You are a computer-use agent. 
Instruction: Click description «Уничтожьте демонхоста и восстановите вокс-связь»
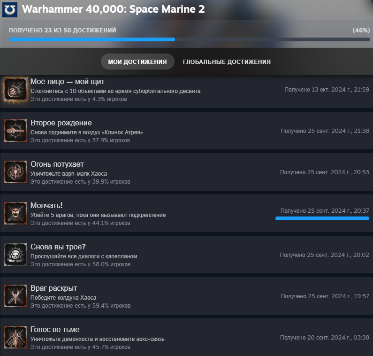[97, 339]
